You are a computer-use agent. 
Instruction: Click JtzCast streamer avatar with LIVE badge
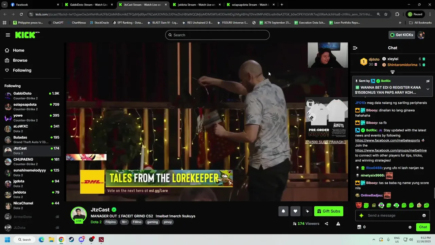click(x=79, y=215)
